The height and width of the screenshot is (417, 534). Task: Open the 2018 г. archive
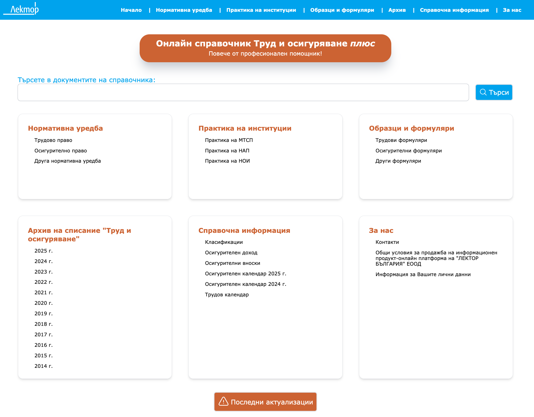point(44,324)
